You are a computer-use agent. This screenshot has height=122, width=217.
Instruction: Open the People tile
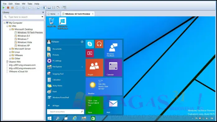coord(95,68)
